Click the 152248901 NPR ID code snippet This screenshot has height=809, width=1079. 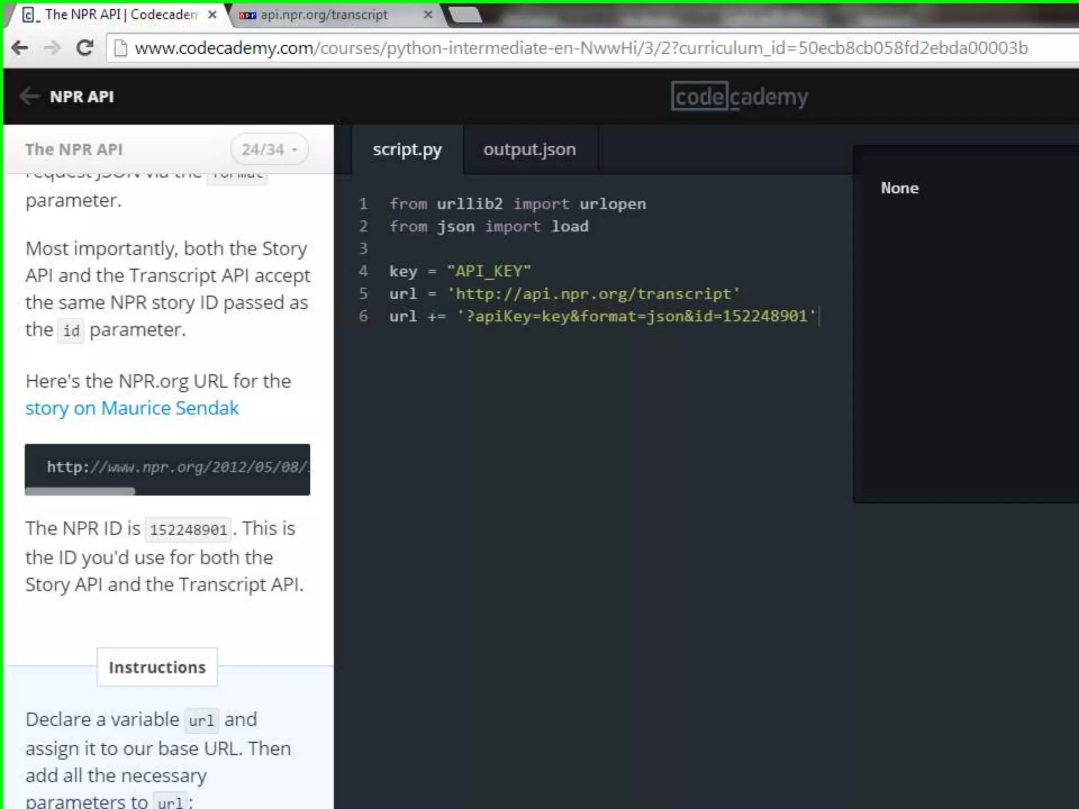coord(188,529)
